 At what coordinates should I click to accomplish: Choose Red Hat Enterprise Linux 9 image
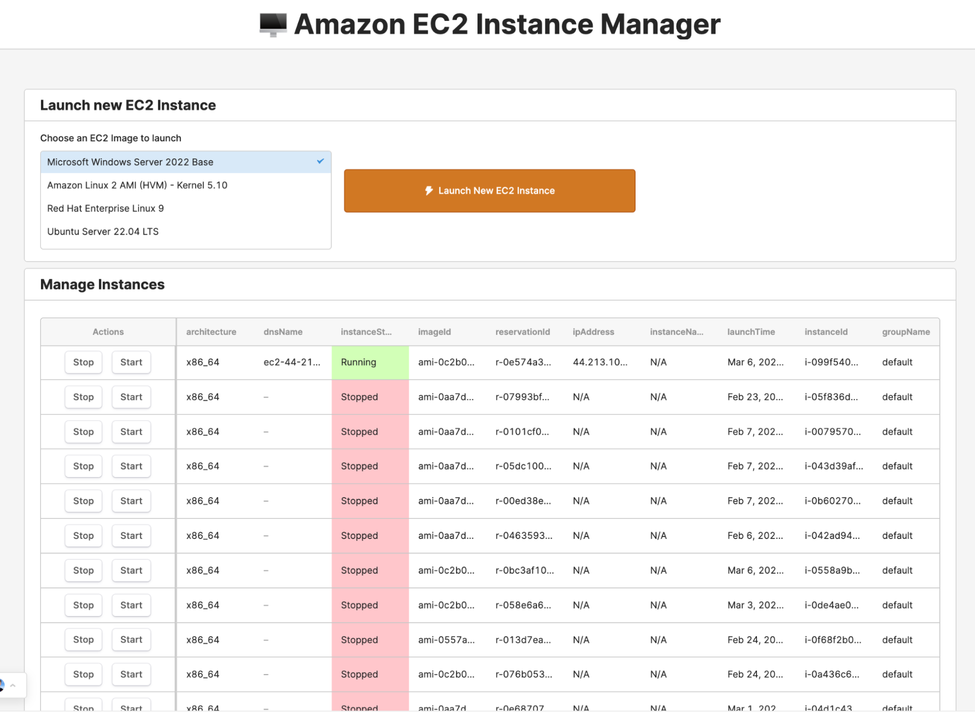(x=105, y=209)
